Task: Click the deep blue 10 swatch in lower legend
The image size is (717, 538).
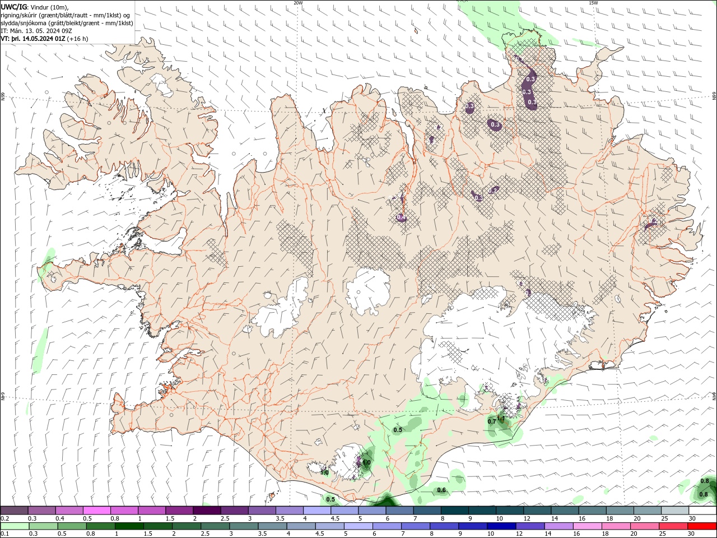Action: pos(501,526)
